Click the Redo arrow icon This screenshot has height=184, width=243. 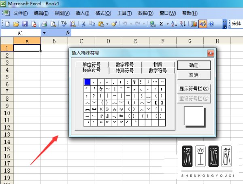(x=137, y=24)
